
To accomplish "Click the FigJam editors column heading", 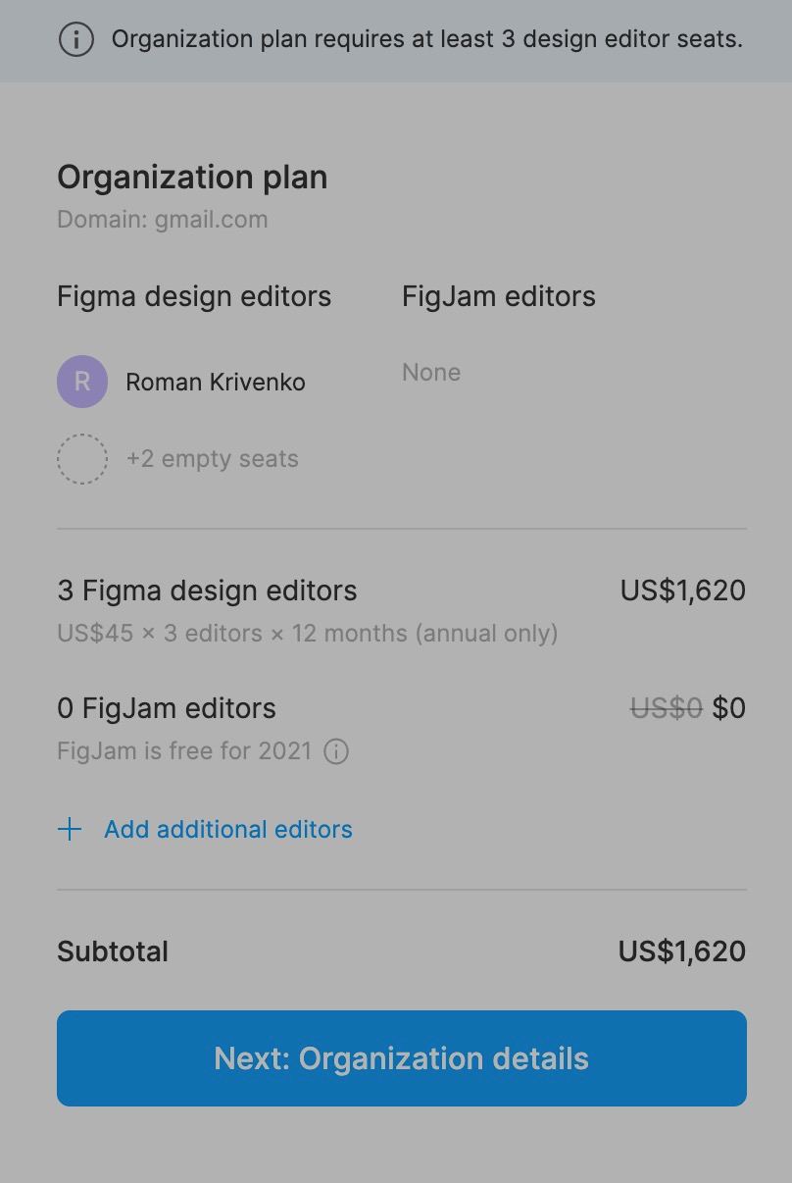I will click(499, 297).
